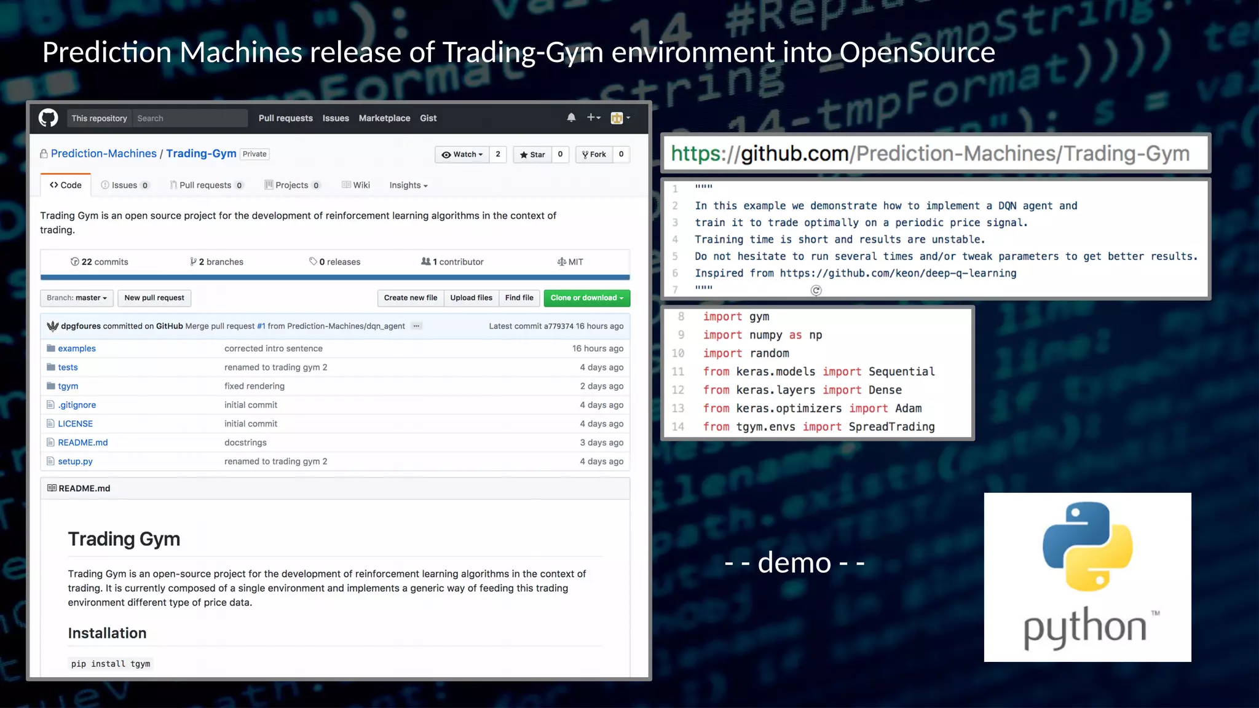Click Find file button
Screen dimensions: 1259x708
click(x=519, y=298)
